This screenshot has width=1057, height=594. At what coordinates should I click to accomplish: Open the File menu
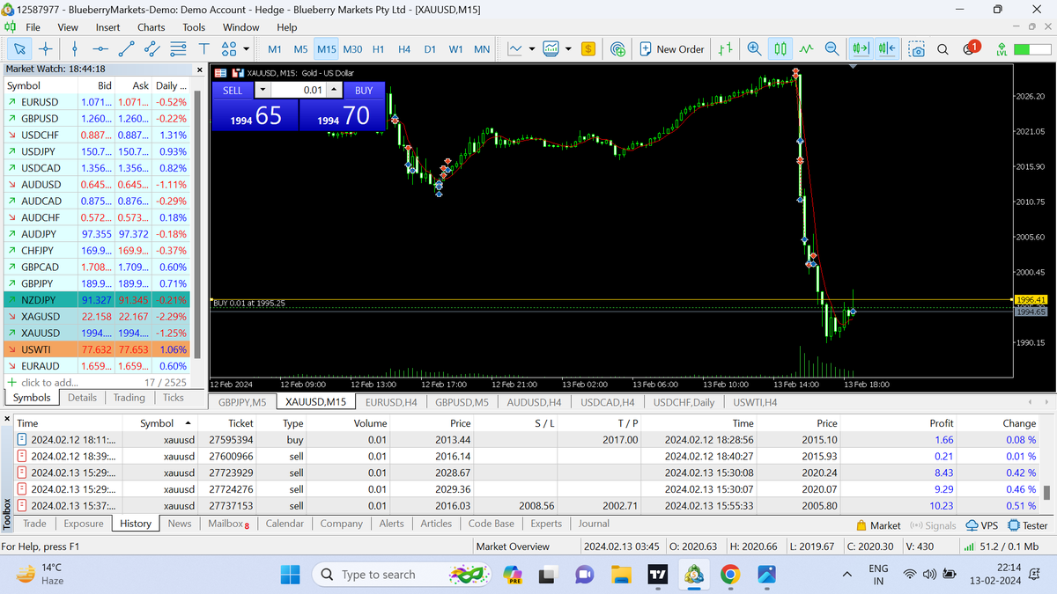[x=33, y=27]
